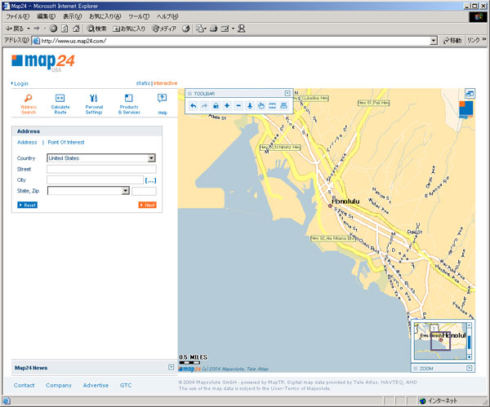Open the ツール(T) menu

(x=139, y=16)
